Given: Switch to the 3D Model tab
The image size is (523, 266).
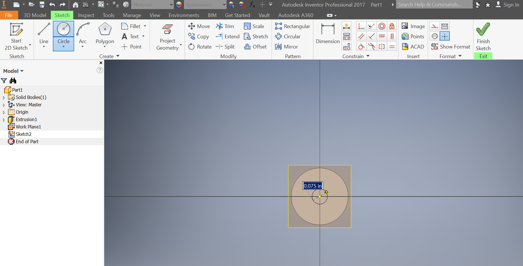Looking at the screenshot, I should [35, 15].
